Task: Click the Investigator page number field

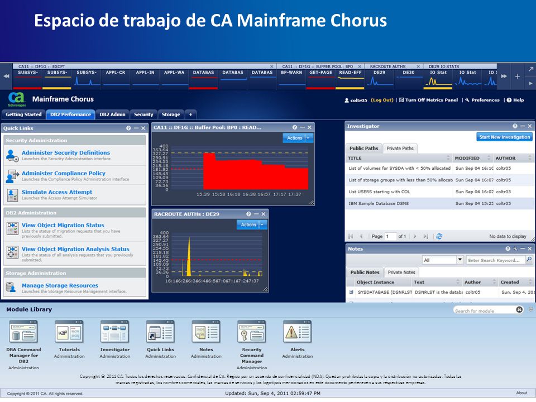Action: (390, 236)
